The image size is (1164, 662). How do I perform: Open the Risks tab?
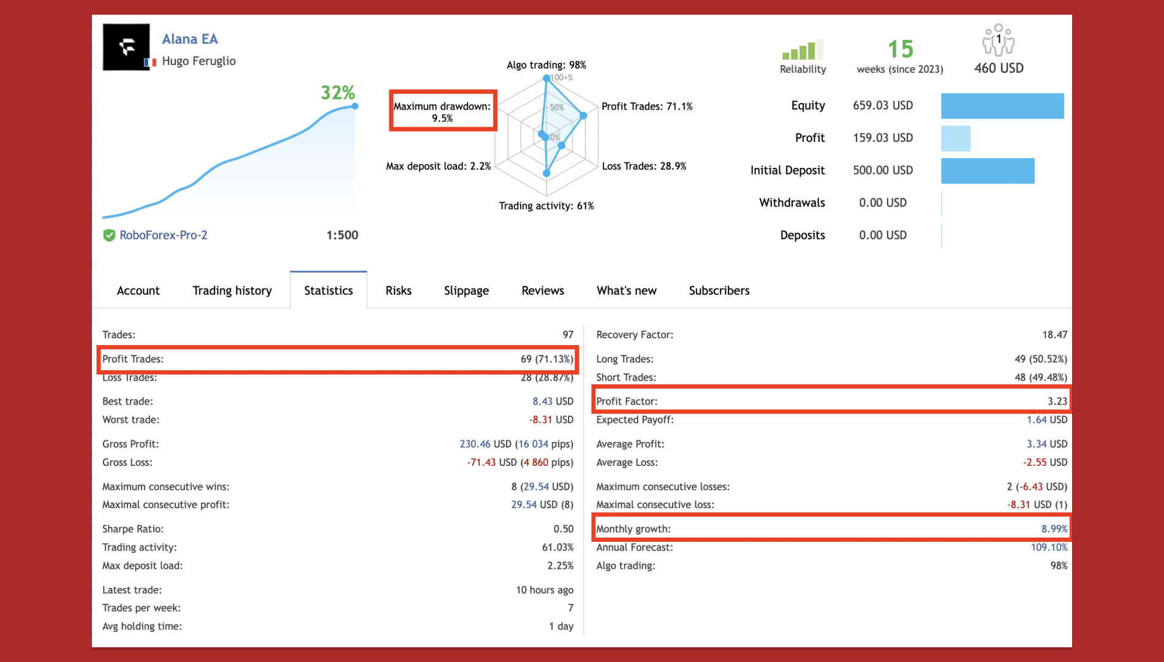(398, 291)
